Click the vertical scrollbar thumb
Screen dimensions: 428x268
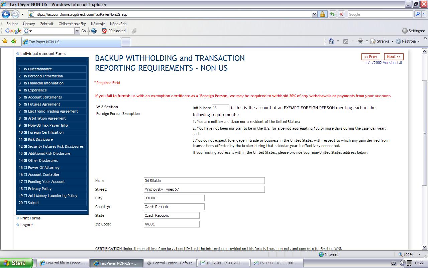coord(425,133)
